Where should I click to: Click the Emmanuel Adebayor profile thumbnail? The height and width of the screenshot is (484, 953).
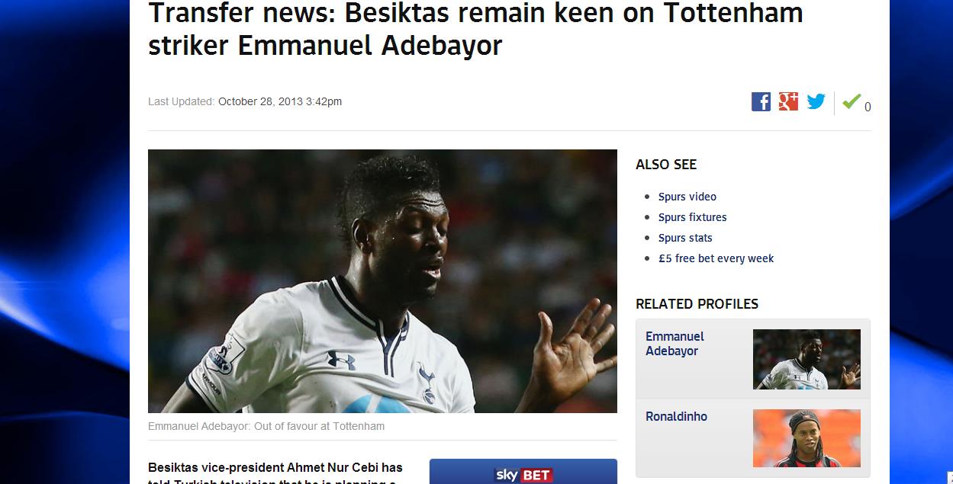(x=807, y=359)
